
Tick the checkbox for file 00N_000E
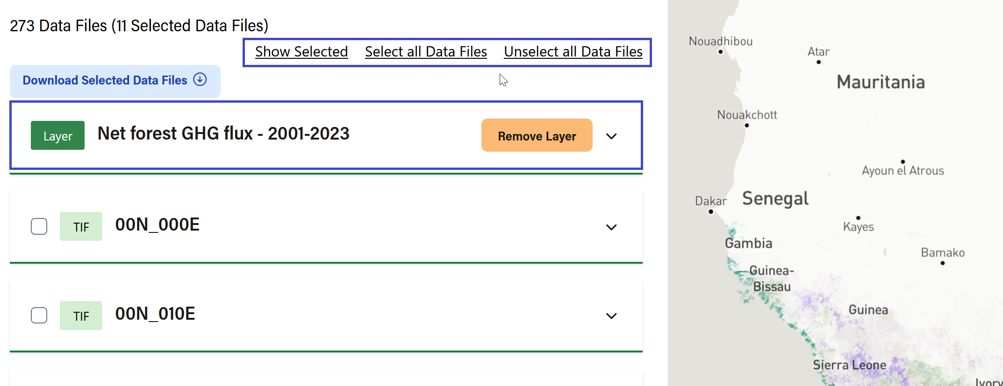pyautogui.click(x=39, y=226)
